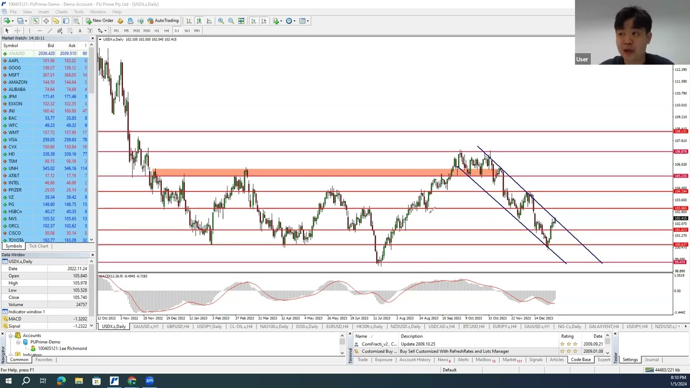Open the Indicators list dropdown
This screenshot has height=388, width=690.
point(277,20)
